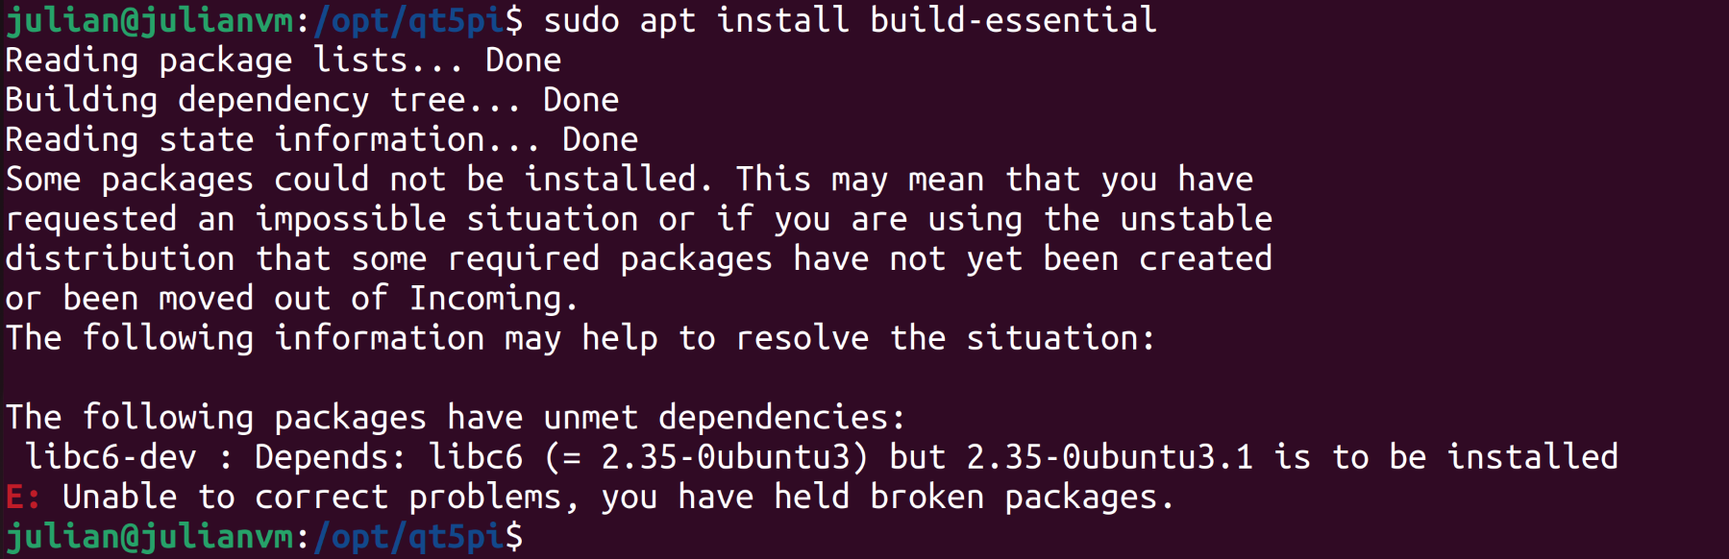Click the word sudo in the command

coord(581,20)
